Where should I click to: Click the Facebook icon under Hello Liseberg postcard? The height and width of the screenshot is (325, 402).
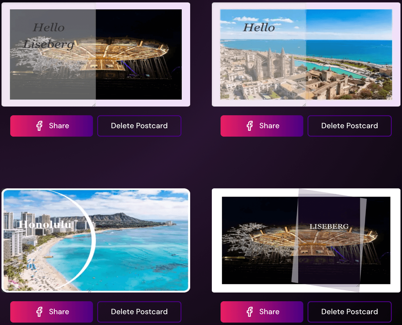click(39, 126)
